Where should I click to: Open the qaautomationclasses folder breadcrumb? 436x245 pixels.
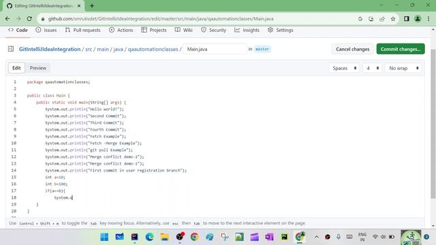point(153,49)
